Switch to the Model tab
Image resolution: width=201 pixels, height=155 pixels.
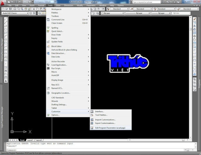pyautogui.click(x=22, y=140)
